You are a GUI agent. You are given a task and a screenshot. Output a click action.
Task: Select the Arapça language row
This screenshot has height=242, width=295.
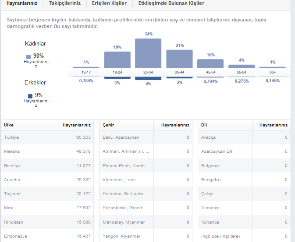pyautogui.click(x=245, y=137)
